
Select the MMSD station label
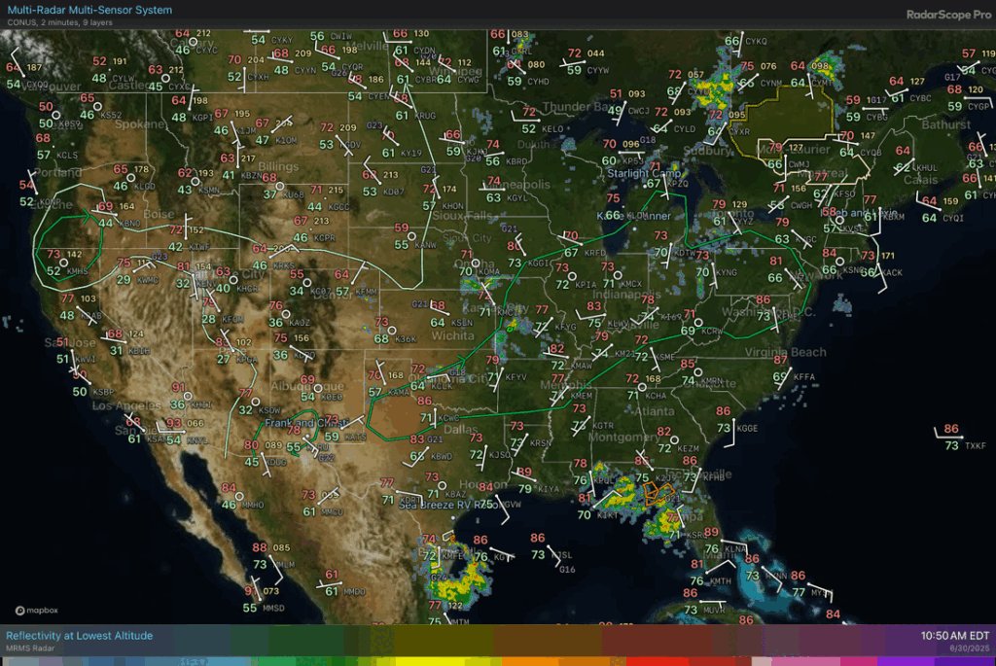[x=273, y=608]
